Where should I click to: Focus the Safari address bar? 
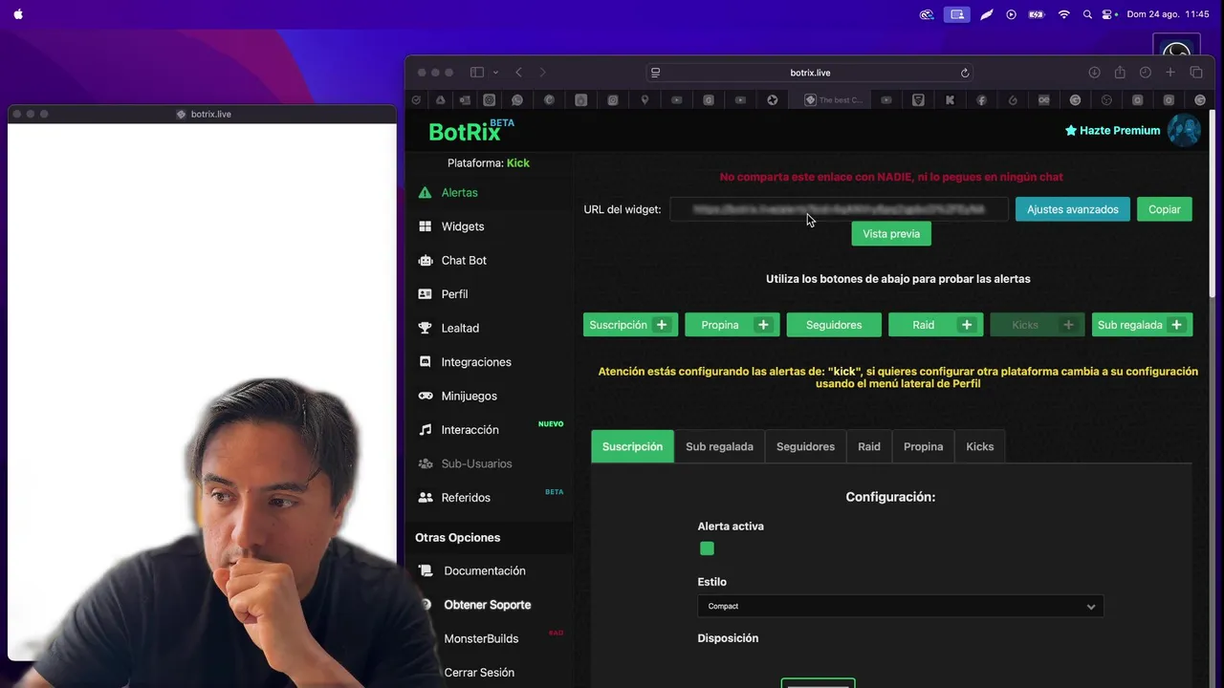pyautogui.click(x=810, y=73)
